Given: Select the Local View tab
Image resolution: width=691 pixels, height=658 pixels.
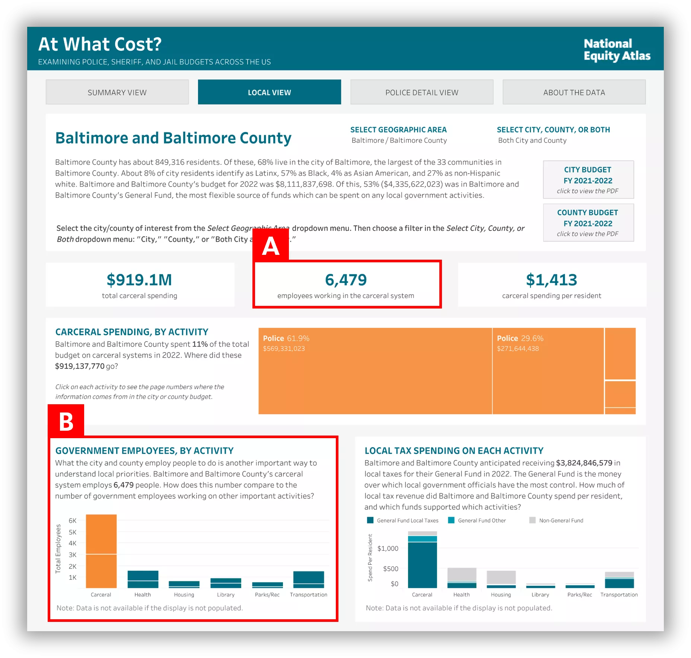Looking at the screenshot, I should pos(269,92).
